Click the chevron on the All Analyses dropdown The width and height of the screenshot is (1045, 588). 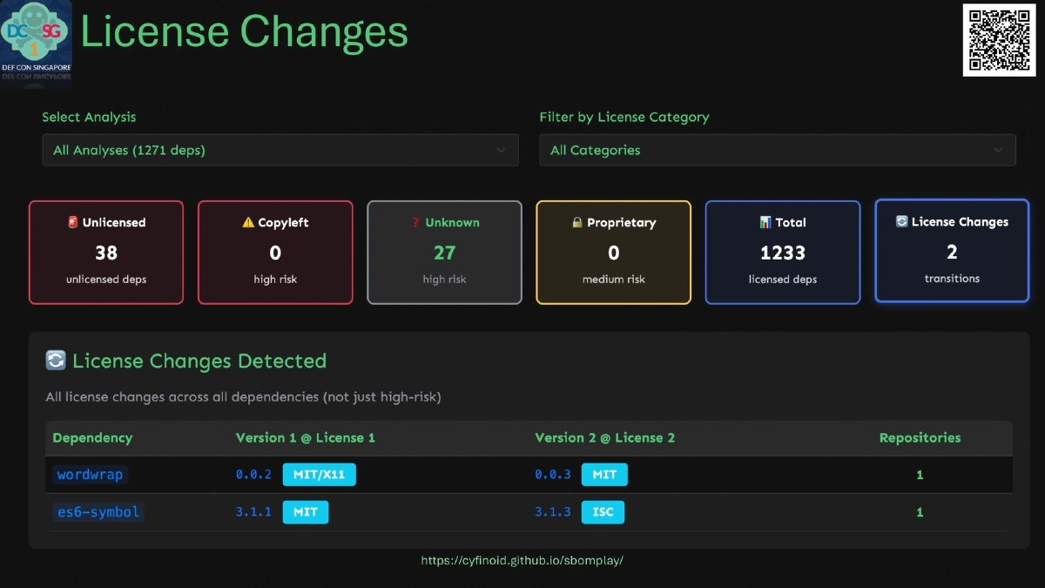[503, 150]
